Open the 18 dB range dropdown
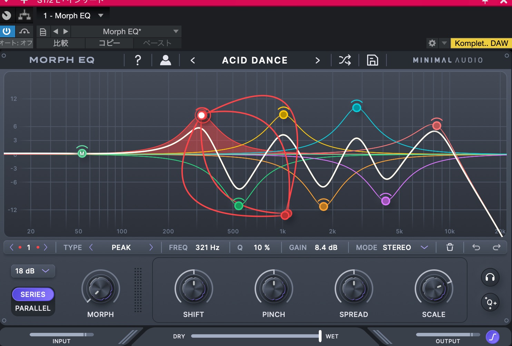512x346 pixels. coord(33,271)
